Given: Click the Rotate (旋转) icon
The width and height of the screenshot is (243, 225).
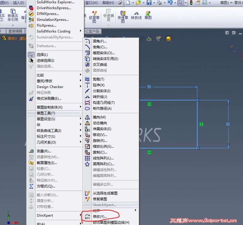Looking at the screenshot, I should (87, 141).
